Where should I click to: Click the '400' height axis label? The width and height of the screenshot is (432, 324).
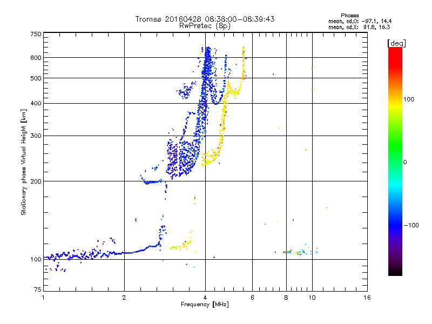tap(36, 104)
